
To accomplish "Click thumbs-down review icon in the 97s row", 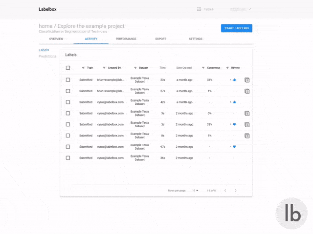I will 234,147.
